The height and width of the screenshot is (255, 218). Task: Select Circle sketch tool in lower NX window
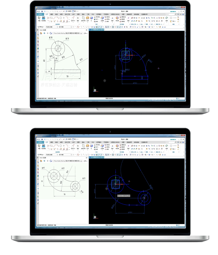(x=61, y=146)
